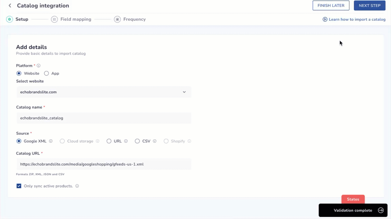Open the Platform info tooltip icon

(38, 65)
